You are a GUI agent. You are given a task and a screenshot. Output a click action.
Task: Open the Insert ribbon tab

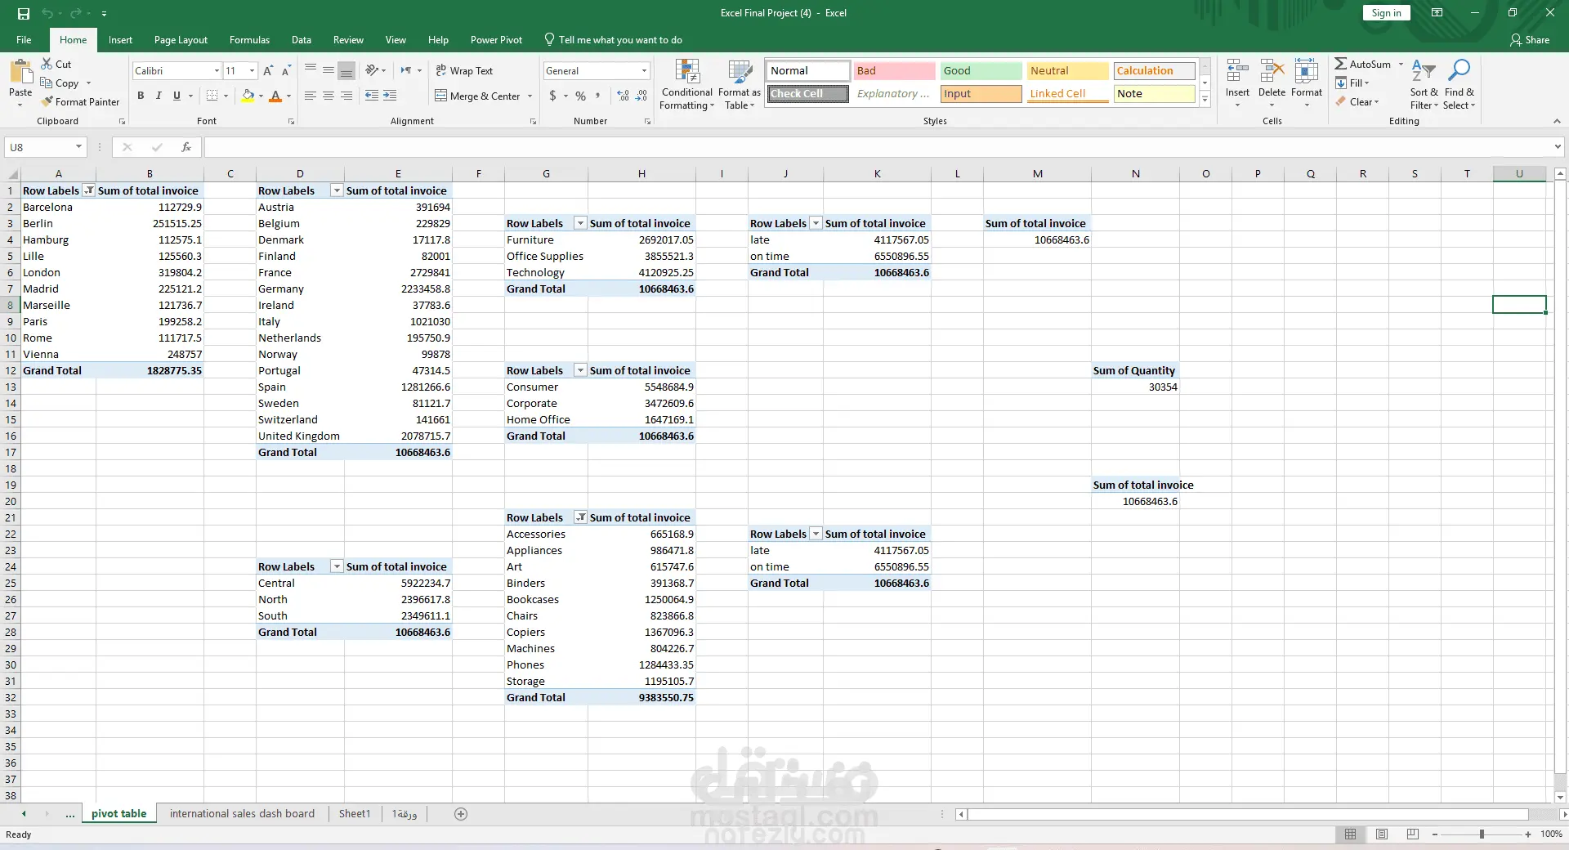pos(120,40)
